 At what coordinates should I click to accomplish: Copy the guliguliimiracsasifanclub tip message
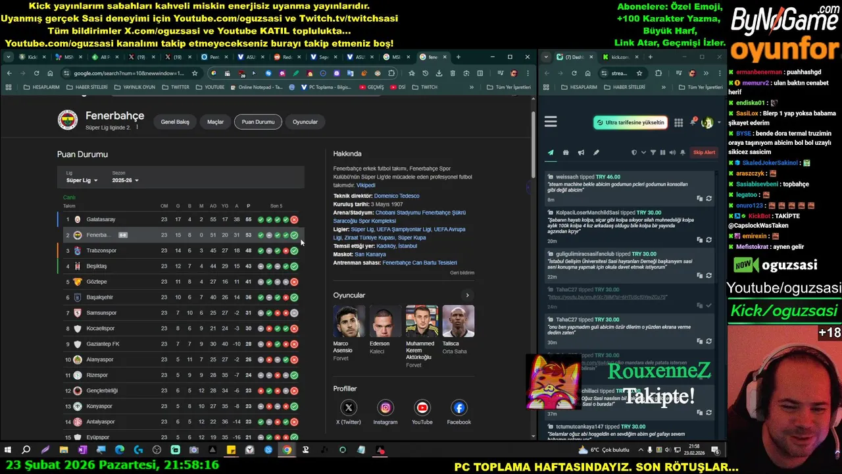point(700,275)
